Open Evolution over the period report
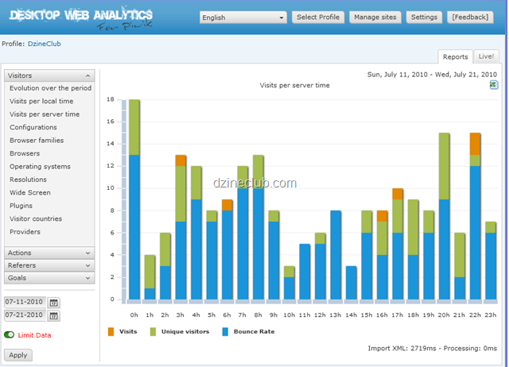The height and width of the screenshot is (367, 509). (50, 88)
